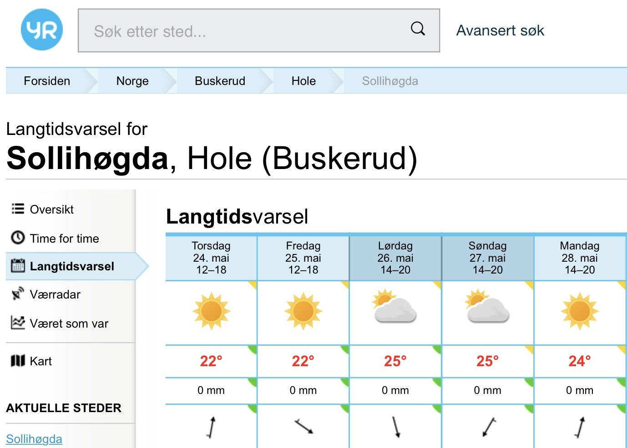Click the magnifying glass search icon
This screenshot has height=448, width=627.
418,29
